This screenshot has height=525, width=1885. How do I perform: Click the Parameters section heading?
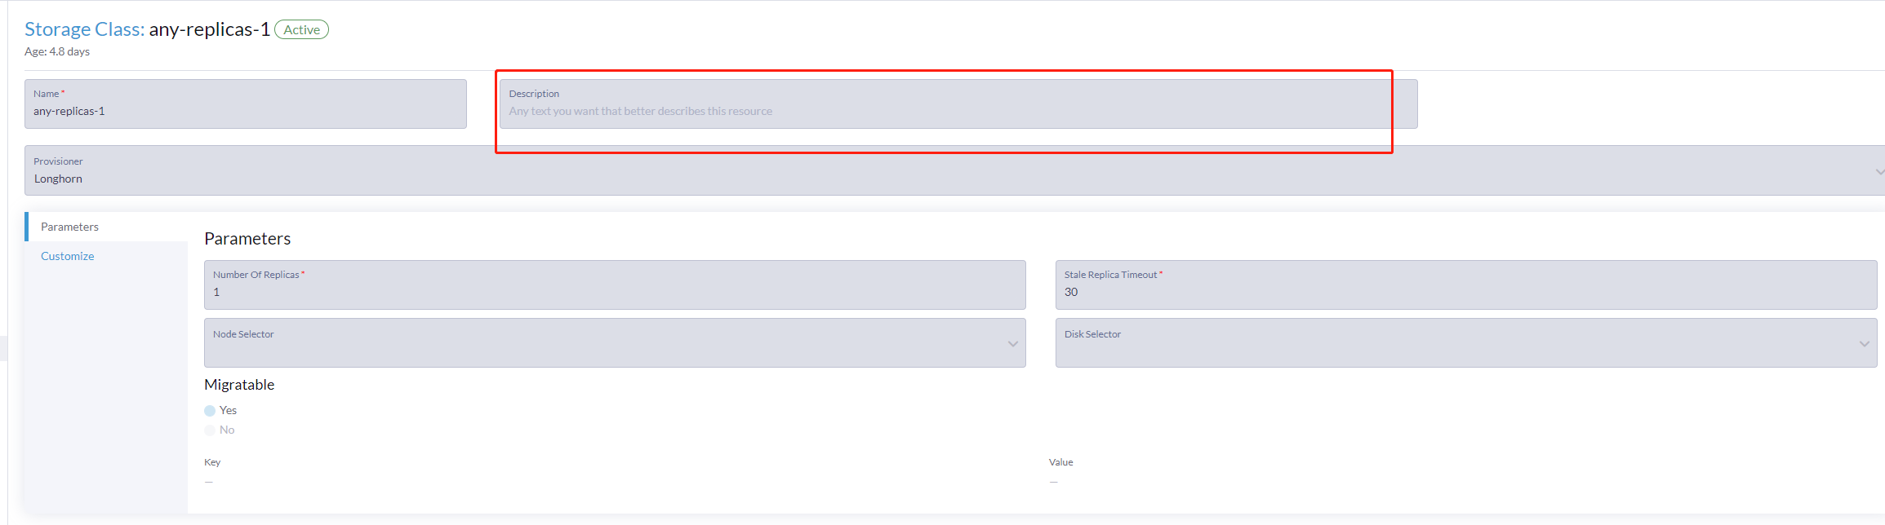click(247, 239)
